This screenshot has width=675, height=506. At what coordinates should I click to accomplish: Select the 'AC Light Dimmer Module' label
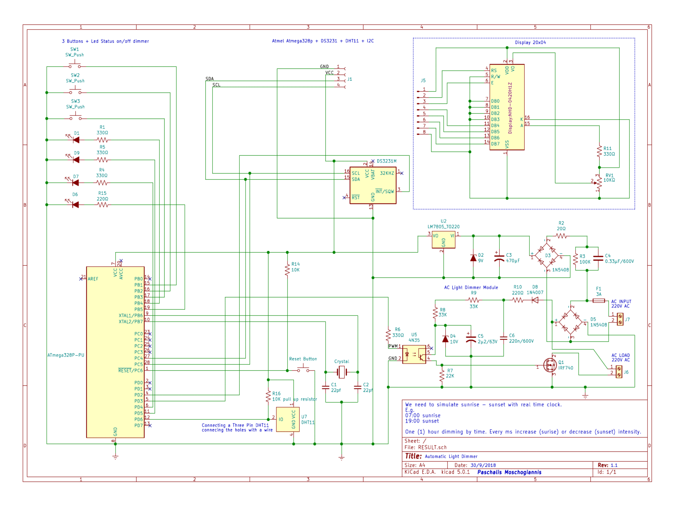471,287
